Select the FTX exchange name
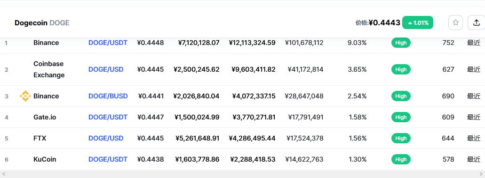The width and height of the screenshot is (485, 178). 40,138
